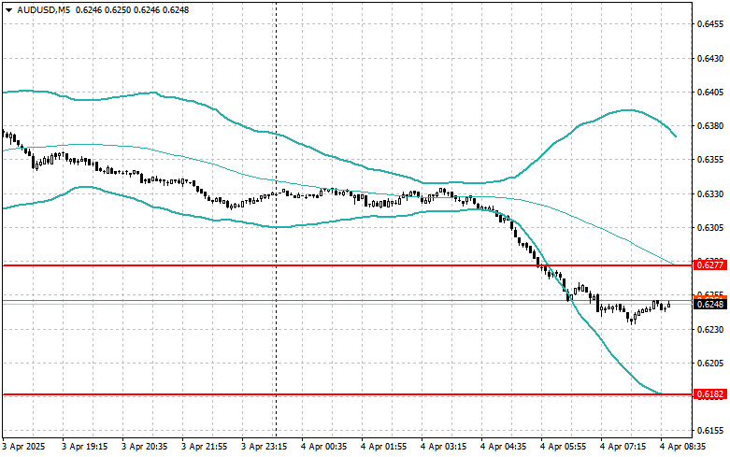730x457 pixels.
Task: Select the OHLC values 0.6246 0.6250 text
Action: 103,9
